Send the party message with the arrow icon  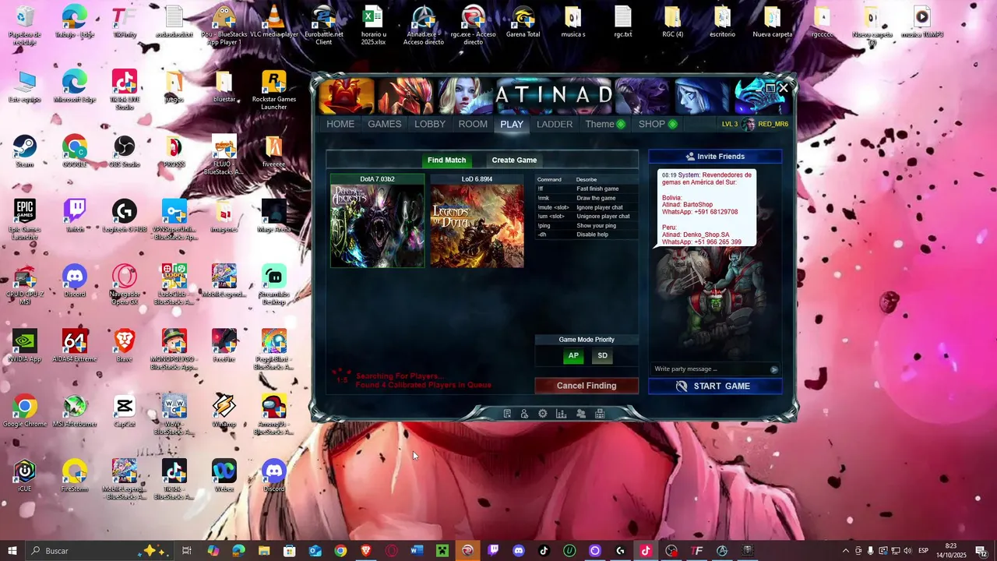tap(773, 369)
